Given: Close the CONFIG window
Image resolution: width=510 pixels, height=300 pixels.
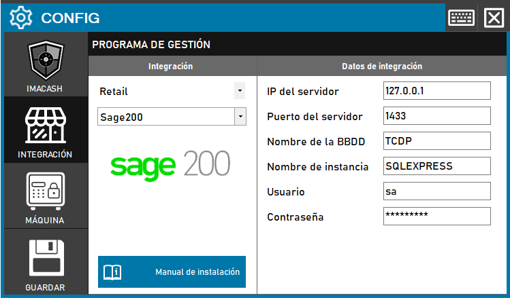Looking at the screenshot, I should pyautogui.click(x=493, y=18).
